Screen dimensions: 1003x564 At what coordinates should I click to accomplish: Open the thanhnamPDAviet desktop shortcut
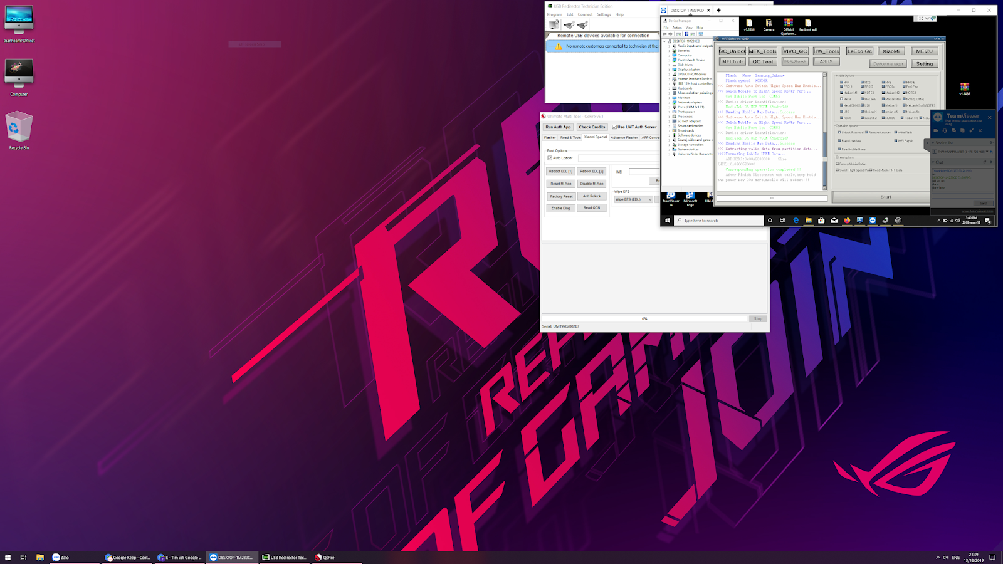[19, 24]
